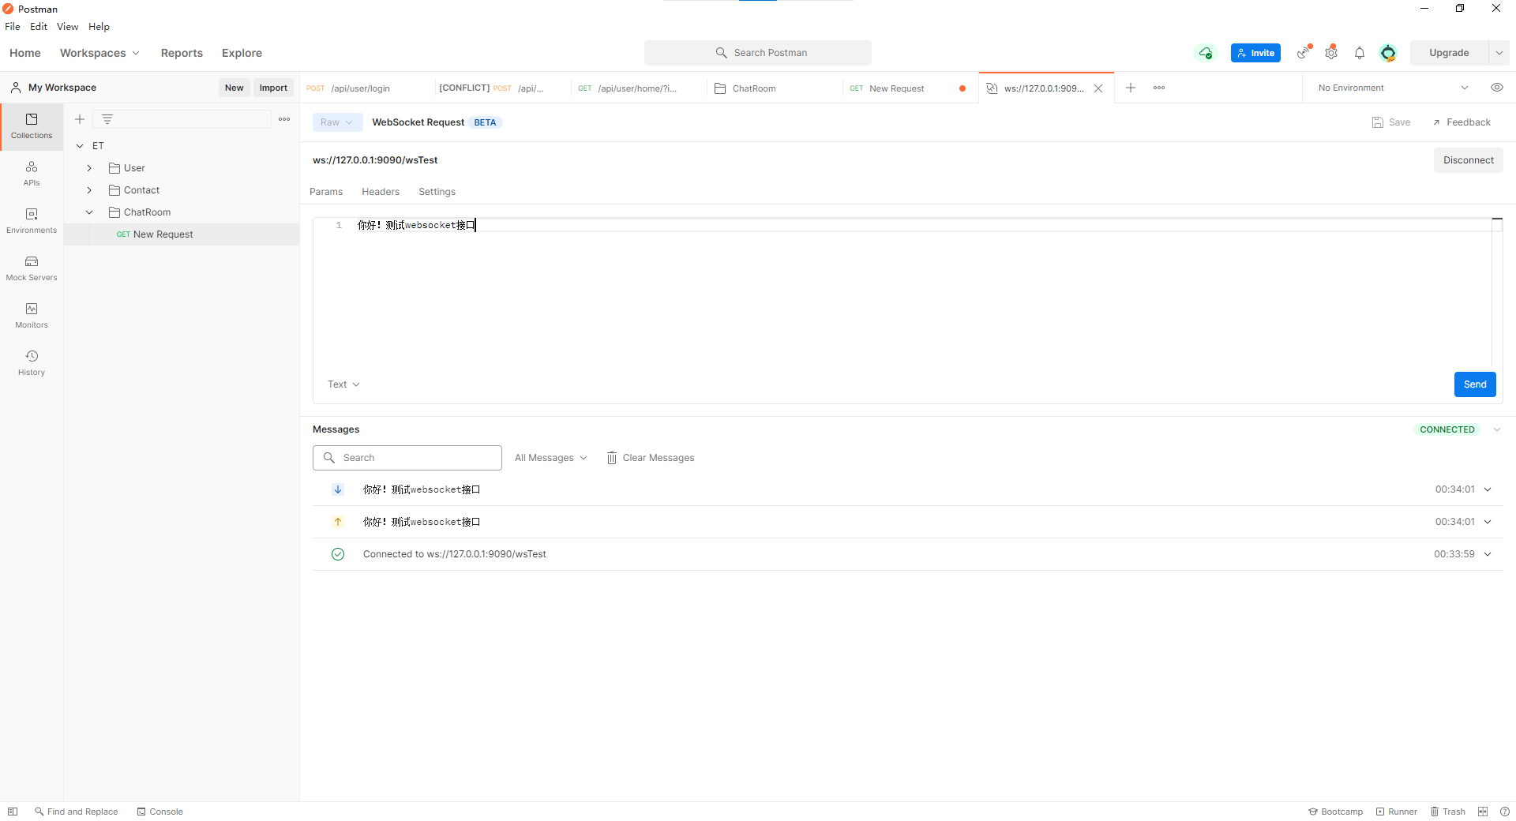Click the Disconnect button
Viewport: 1516px width, 821px height.
[1469, 160]
